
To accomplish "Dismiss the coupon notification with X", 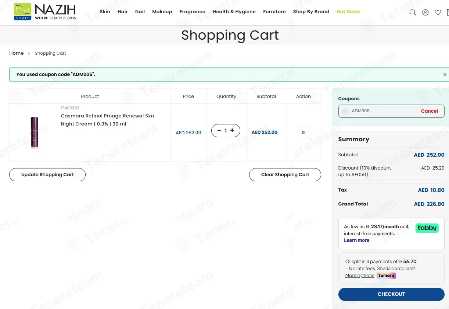I will coord(445,74).
